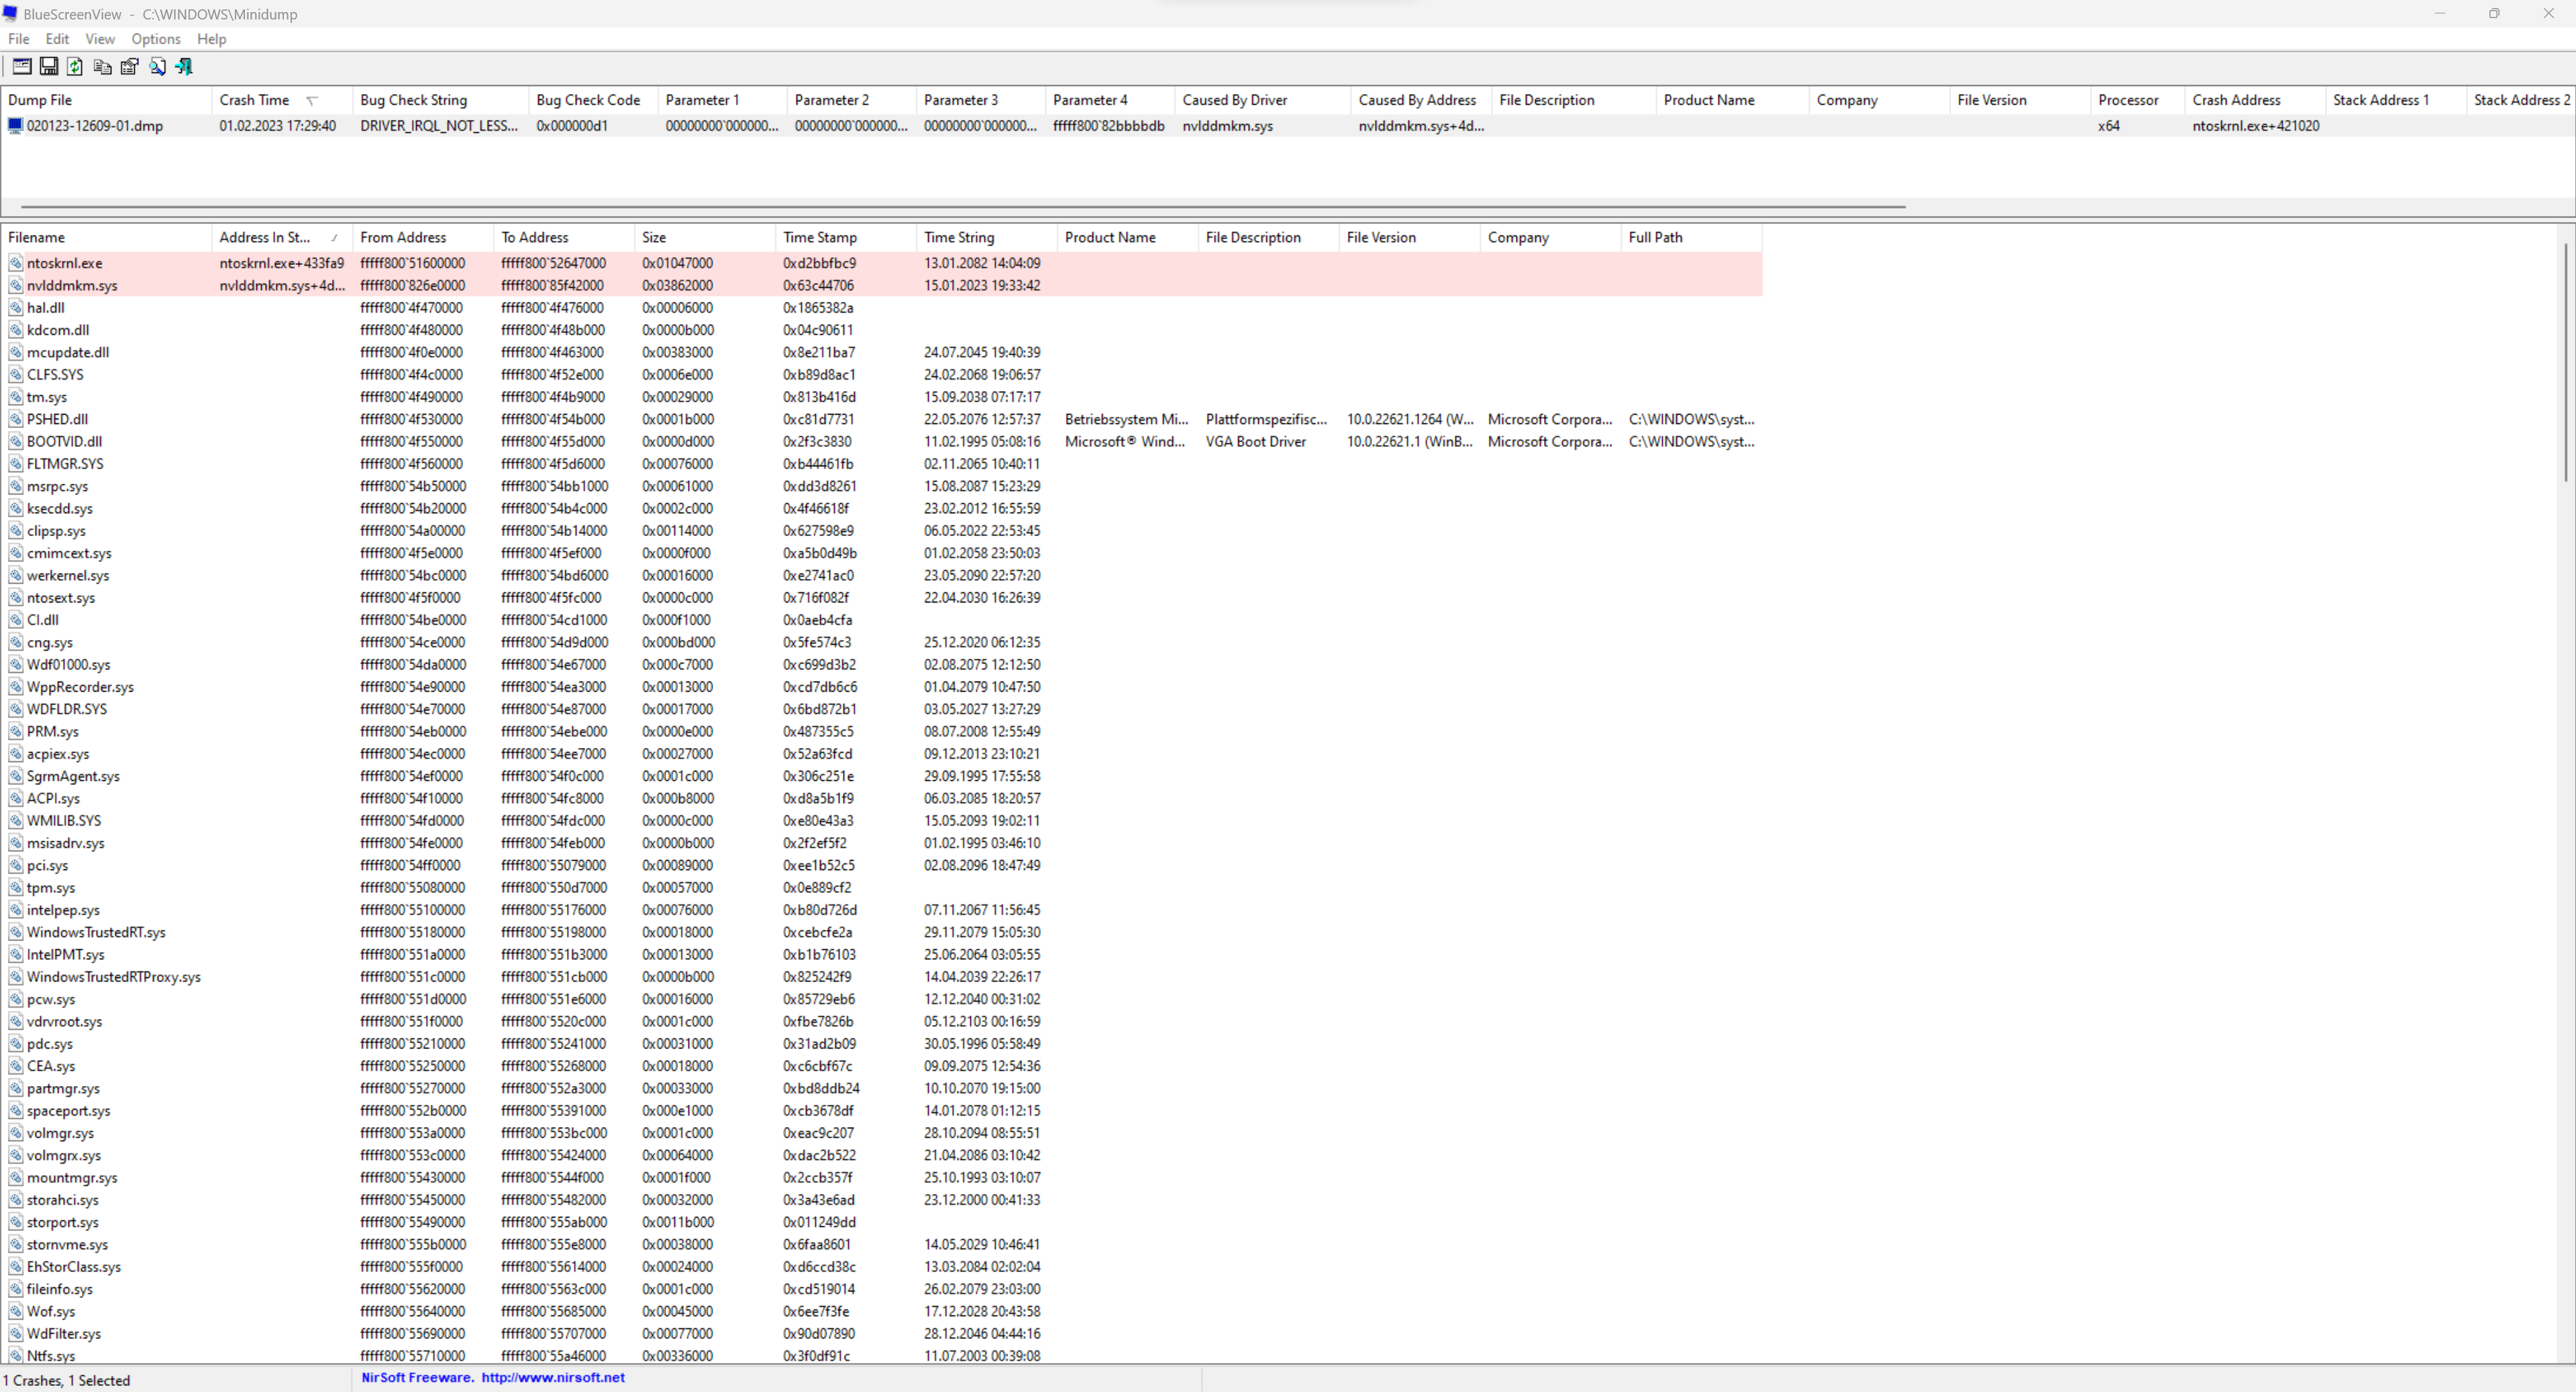The width and height of the screenshot is (2576, 1392).
Task: Click the Find toolbar icon
Action: pyautogui.click(x=158, y=66)
